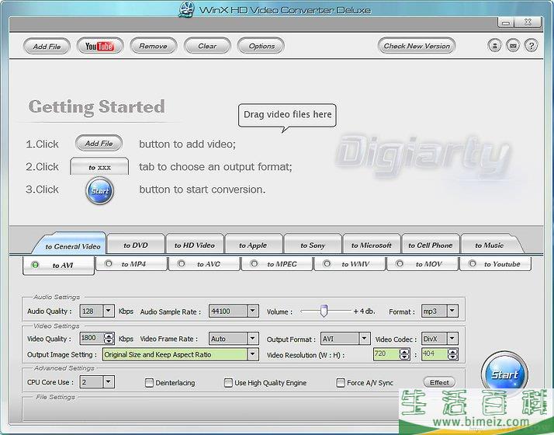Viewport: 554px width, 435px height.
Task: Close the converter window
Action: click(528, 23)
